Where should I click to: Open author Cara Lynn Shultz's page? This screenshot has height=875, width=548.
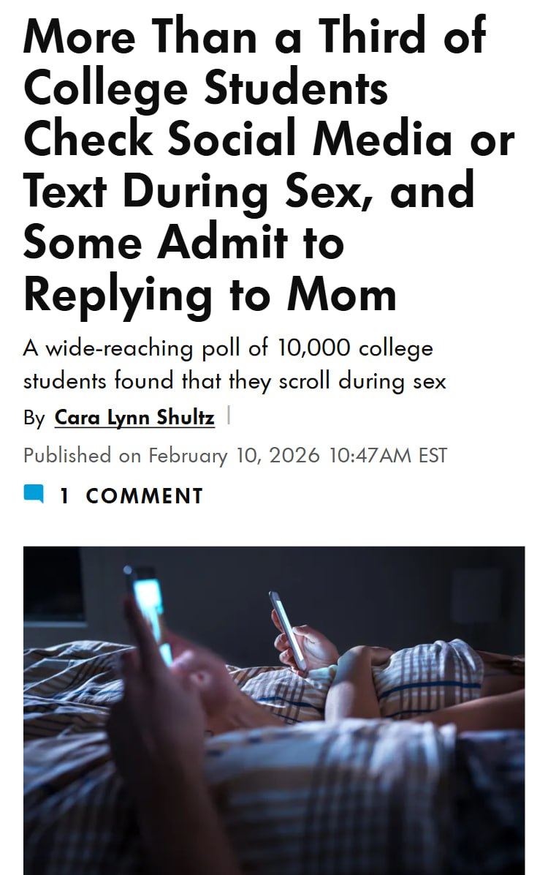pos(134,418)
